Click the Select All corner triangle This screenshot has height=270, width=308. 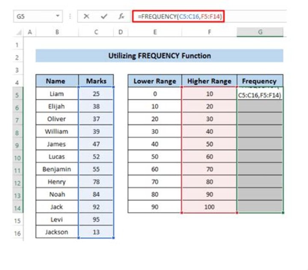click(18, 32)
